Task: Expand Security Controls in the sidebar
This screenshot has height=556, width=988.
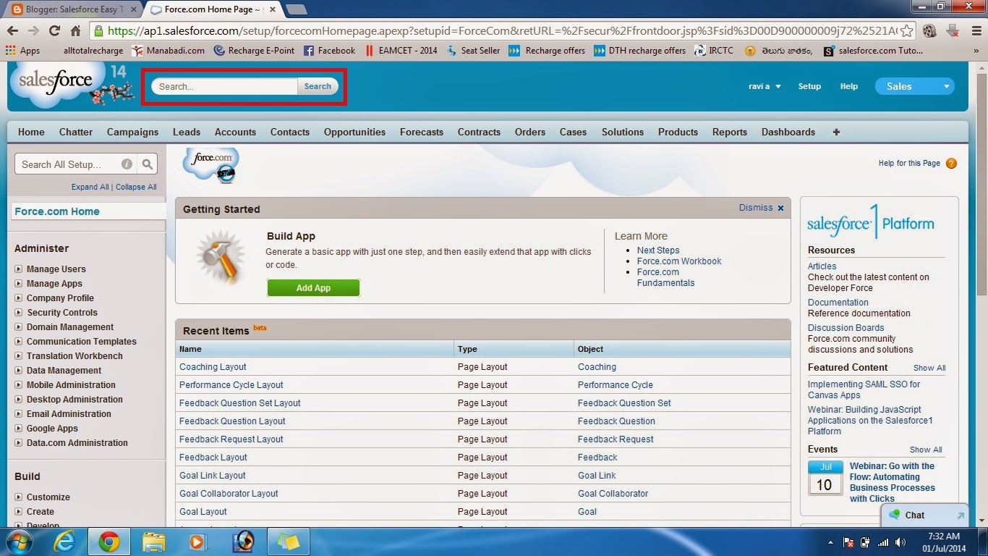Action: pyautogui.click(x=17, y=313)
